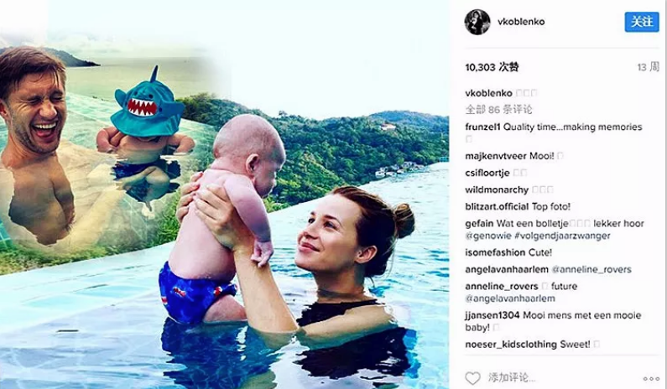The height and width of the screenshot is (389, 667).
Task: Open frunzel1's profile from the comments
Action: [x=482, y=127]
